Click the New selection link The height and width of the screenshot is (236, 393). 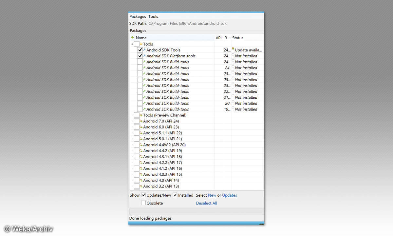[212, 195]
